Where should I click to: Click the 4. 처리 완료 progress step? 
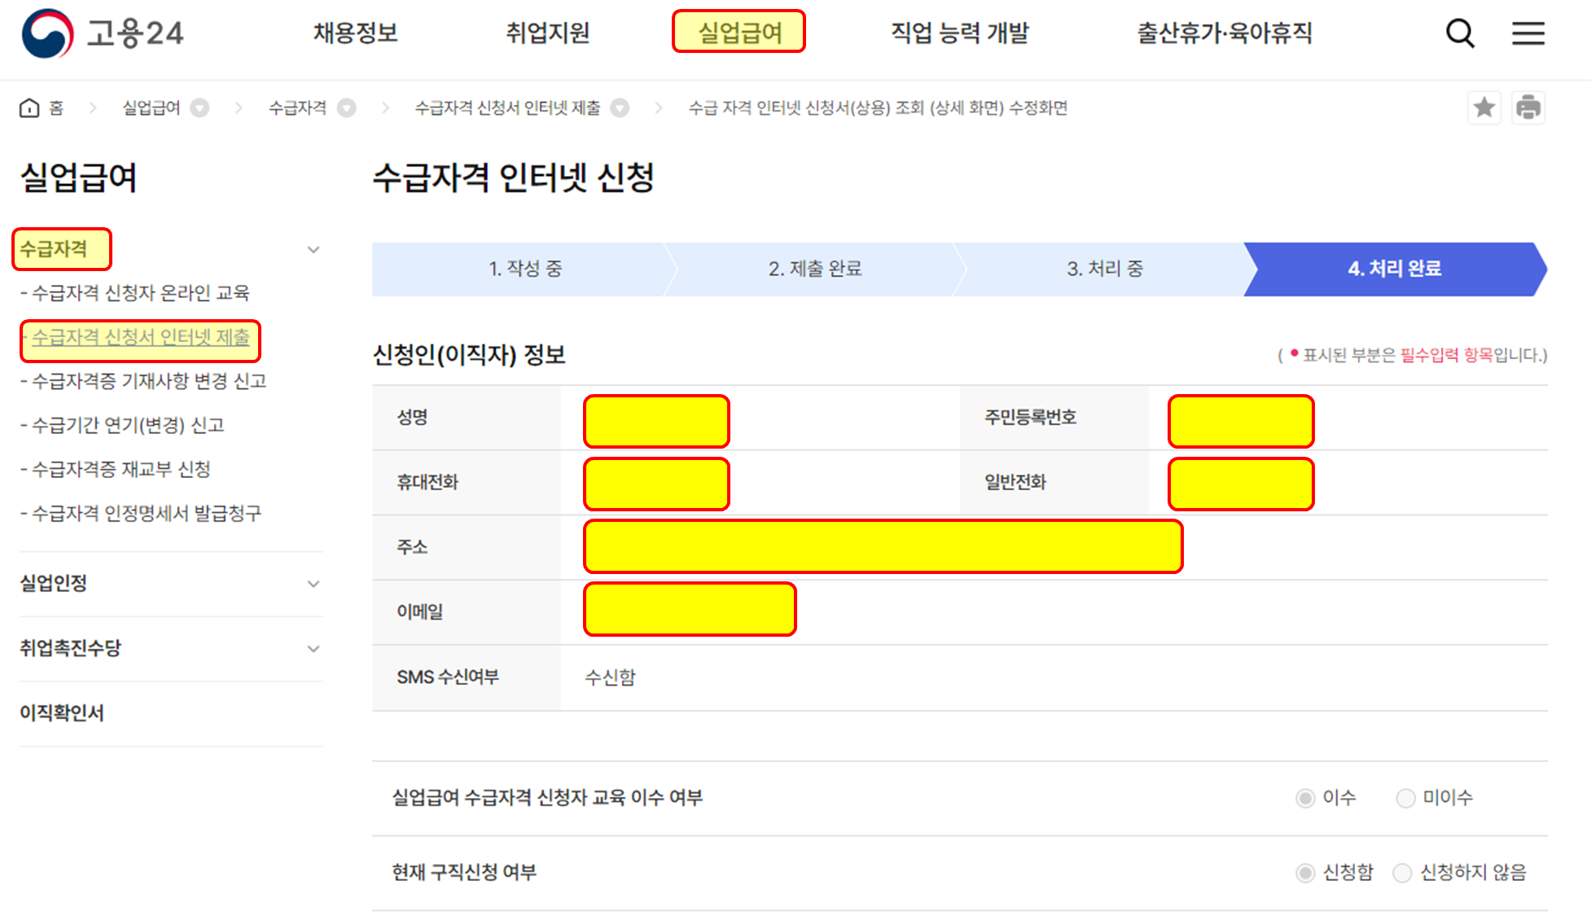pos(1396,269)
